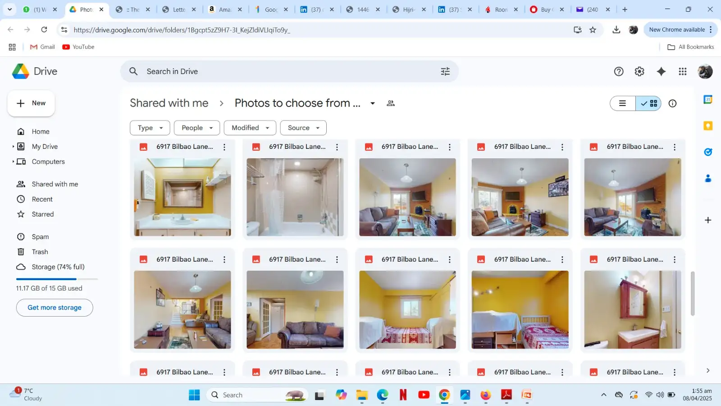Expand Computers tree arrow
Image resolution: width=721 pixels, height=406 pixels.
coord(13,161)
